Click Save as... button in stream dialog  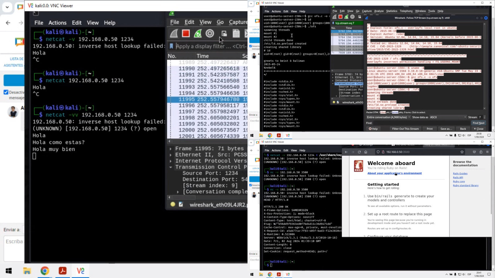[446, 129]
